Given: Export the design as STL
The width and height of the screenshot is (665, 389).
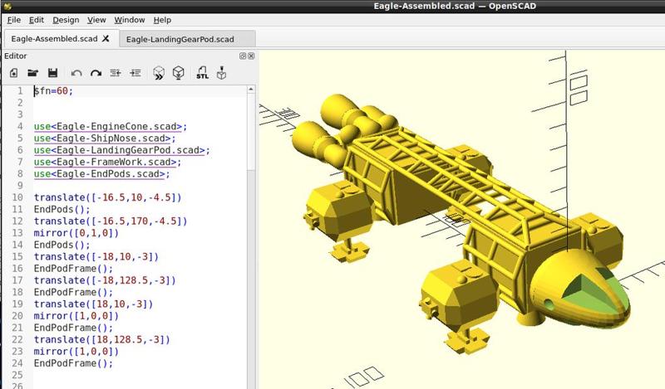Looking at the screenshot, I should click(x=202, y=74).
